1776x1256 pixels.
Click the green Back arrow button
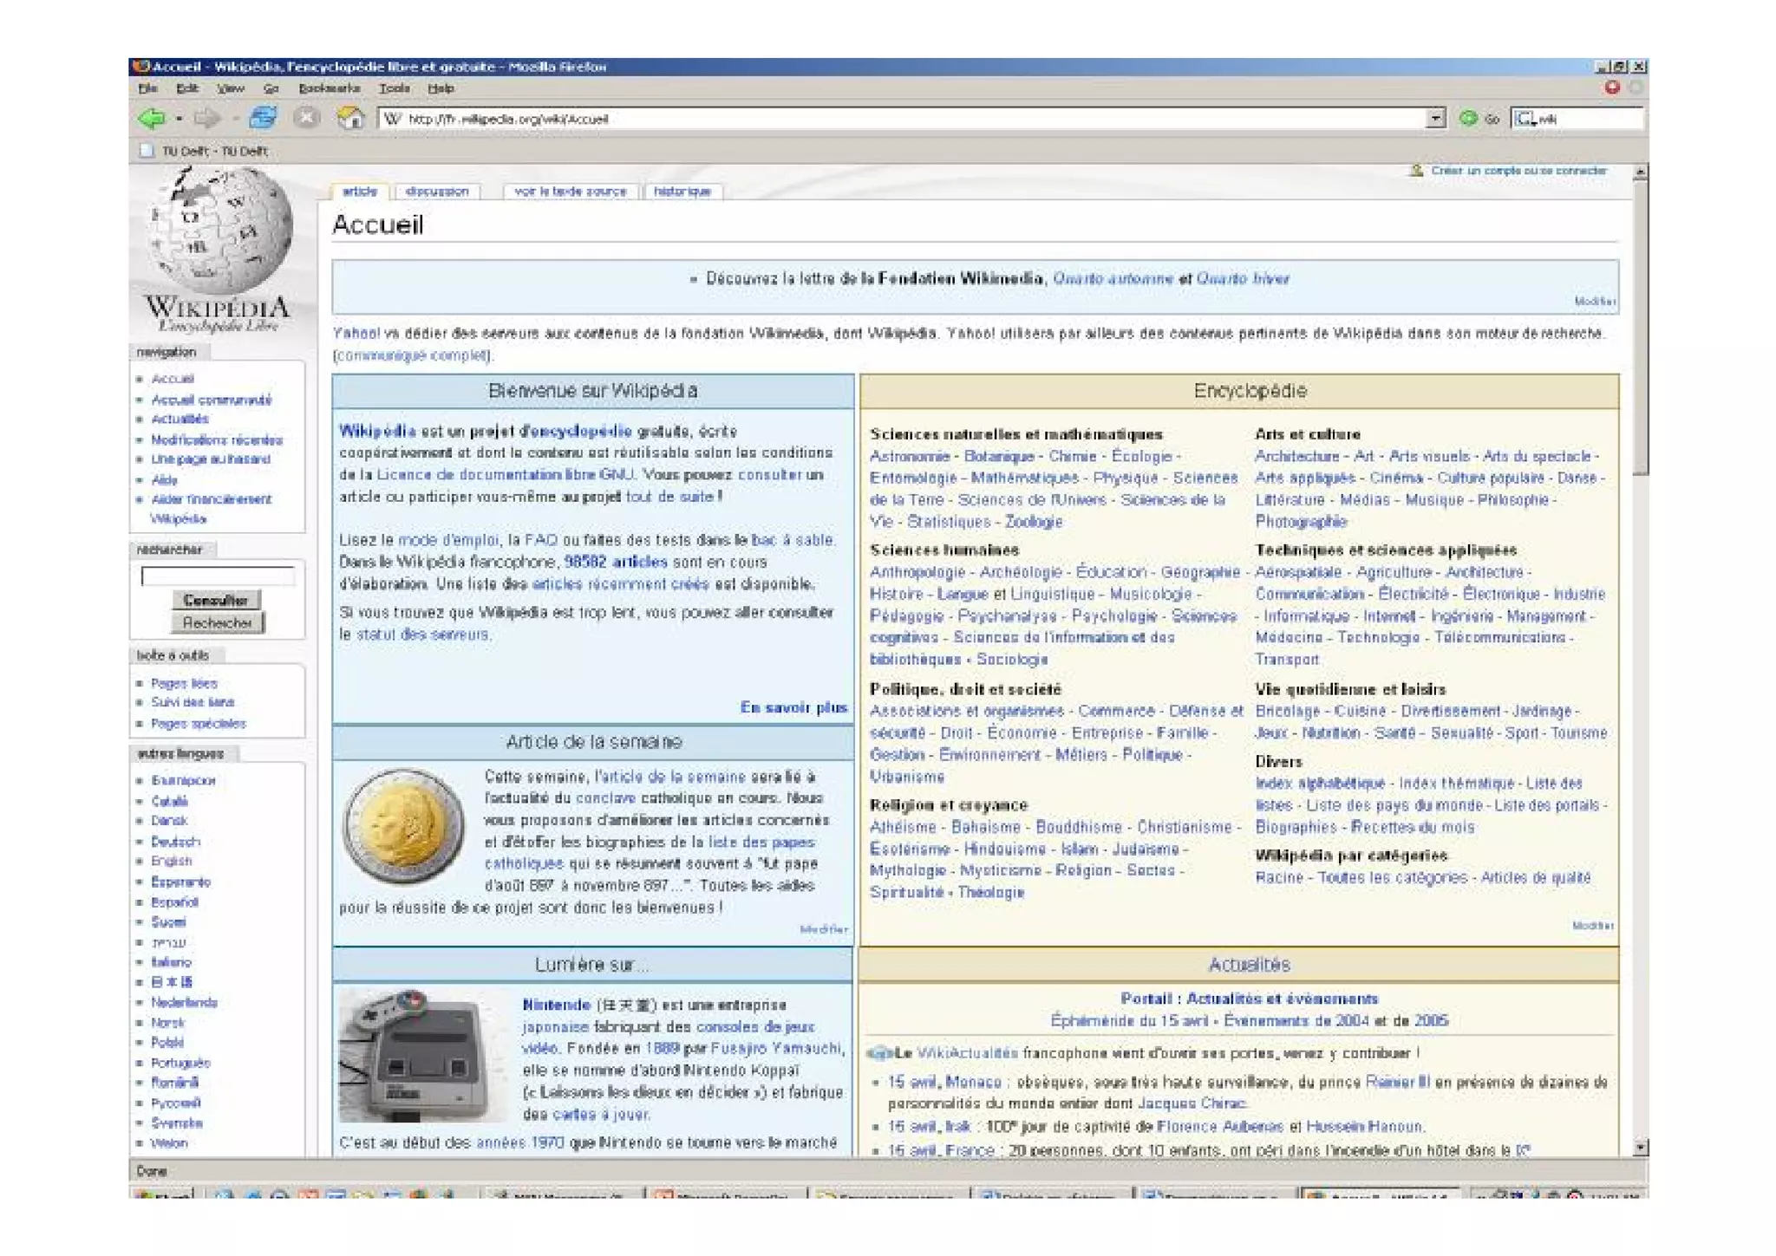(152, 118)
